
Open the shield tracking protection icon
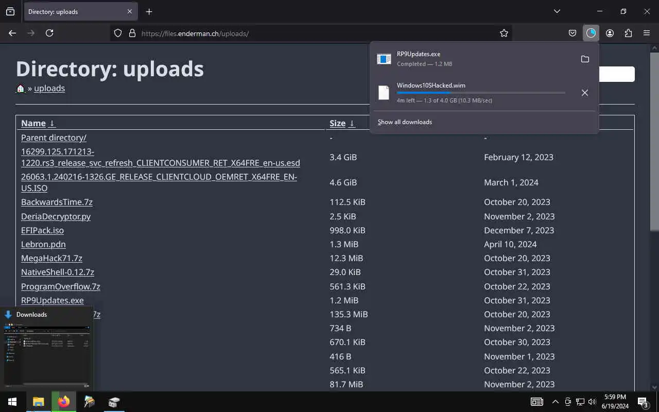click(118, 33)
